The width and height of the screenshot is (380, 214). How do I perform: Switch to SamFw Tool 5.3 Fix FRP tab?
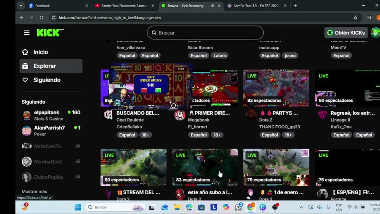(x=256, y=6)
